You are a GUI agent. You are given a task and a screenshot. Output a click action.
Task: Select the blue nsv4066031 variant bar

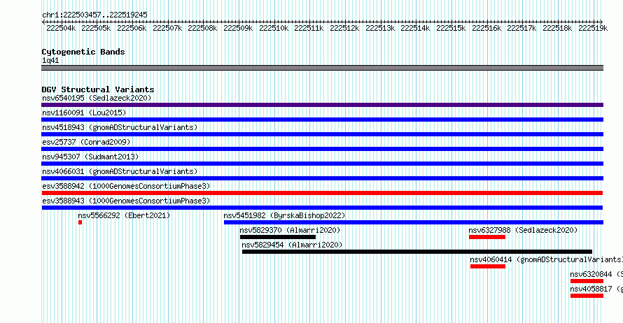(322, 178)
